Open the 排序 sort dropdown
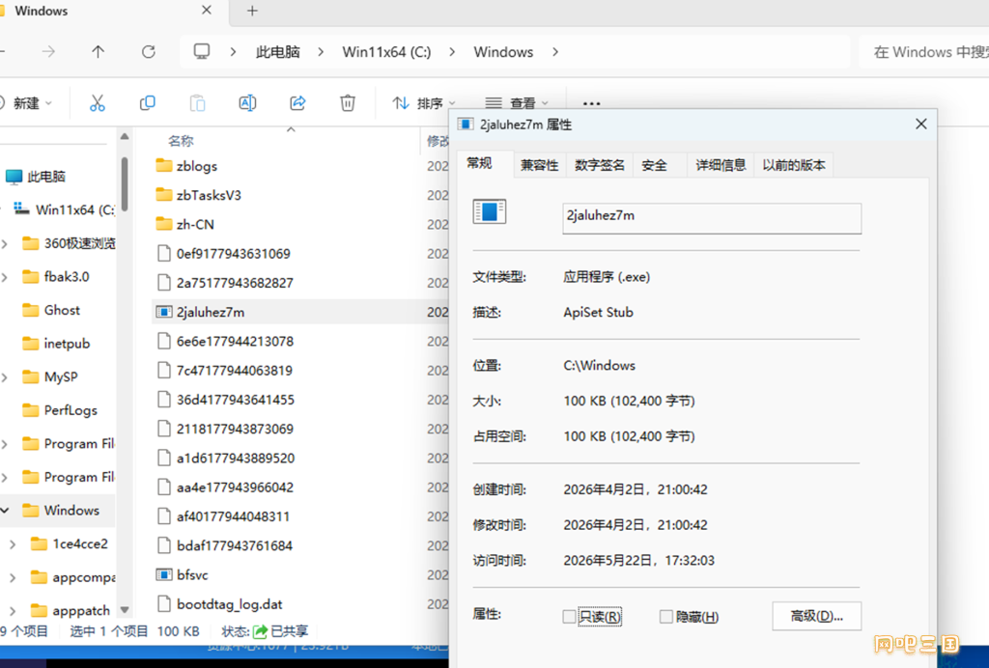The image size is (989, 668). click(x=423, y=102)
